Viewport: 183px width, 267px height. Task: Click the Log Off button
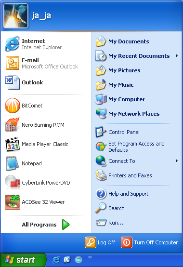100,242
